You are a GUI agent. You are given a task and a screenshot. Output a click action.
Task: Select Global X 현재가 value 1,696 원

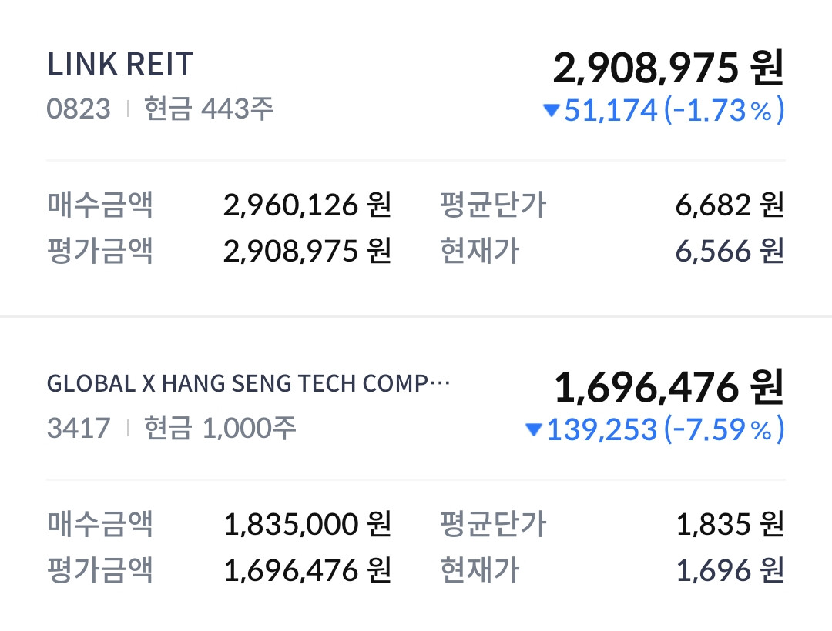(730, 570)
